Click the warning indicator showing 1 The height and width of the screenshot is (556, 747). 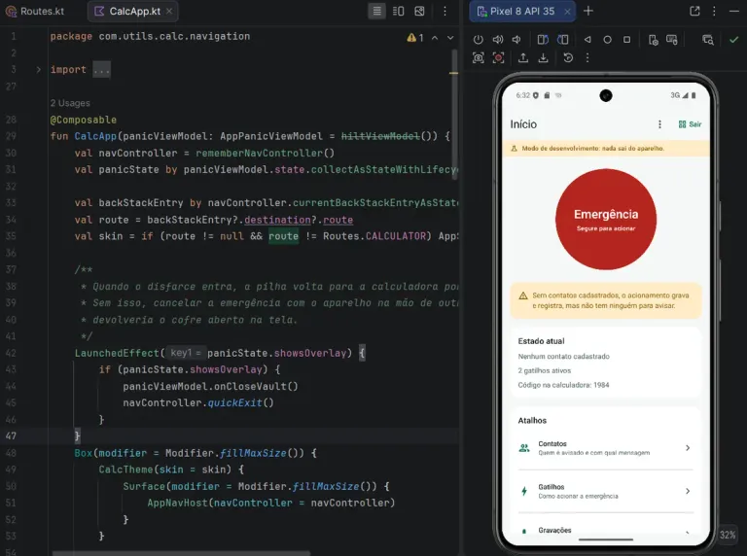tap(415, 38)
